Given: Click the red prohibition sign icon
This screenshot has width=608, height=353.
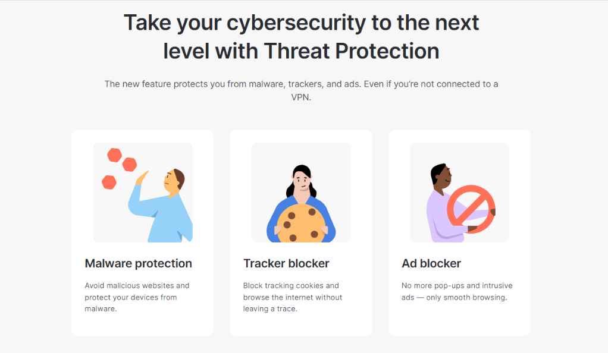Looking at the screenshot, I should click(x=471, y=209).
